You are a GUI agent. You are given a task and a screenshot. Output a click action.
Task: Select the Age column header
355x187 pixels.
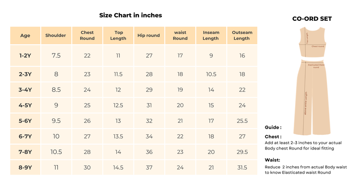click(25, 35)
